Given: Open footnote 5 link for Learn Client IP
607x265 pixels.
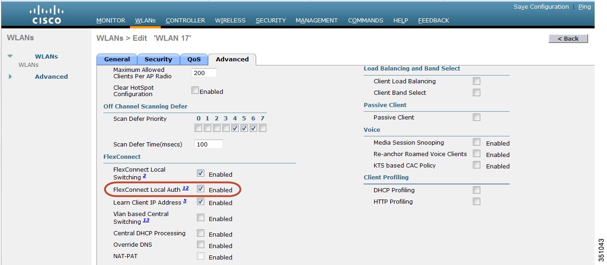Looking at the screenshot, I should pyautogui.click(x=185, y=201).
